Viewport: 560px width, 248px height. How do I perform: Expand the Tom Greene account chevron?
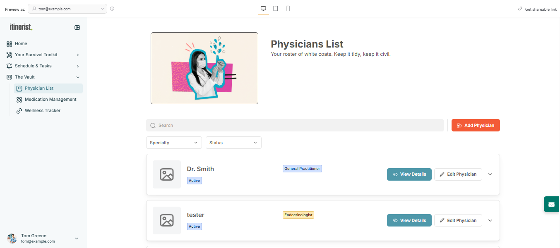tap(76, 238)
